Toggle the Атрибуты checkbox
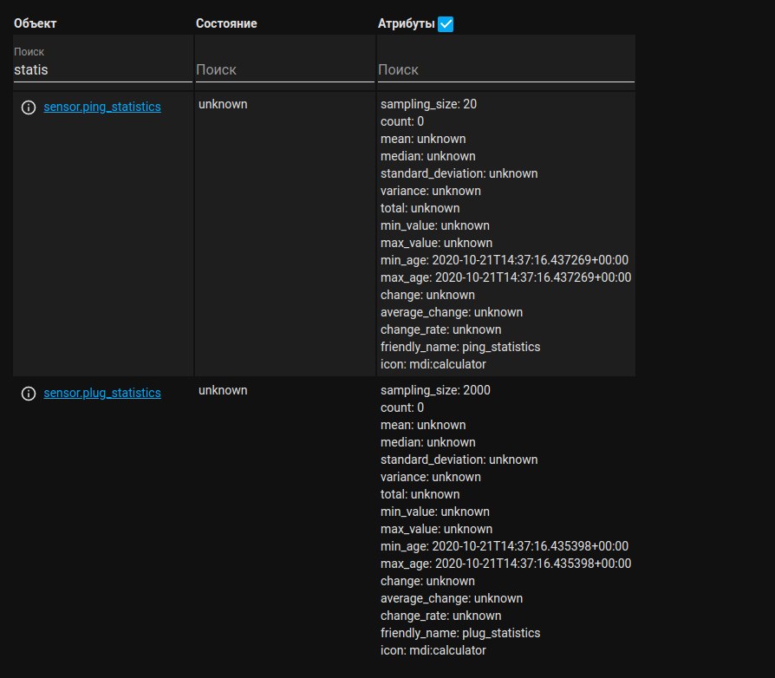775x678 pixels. coord(446,24)
